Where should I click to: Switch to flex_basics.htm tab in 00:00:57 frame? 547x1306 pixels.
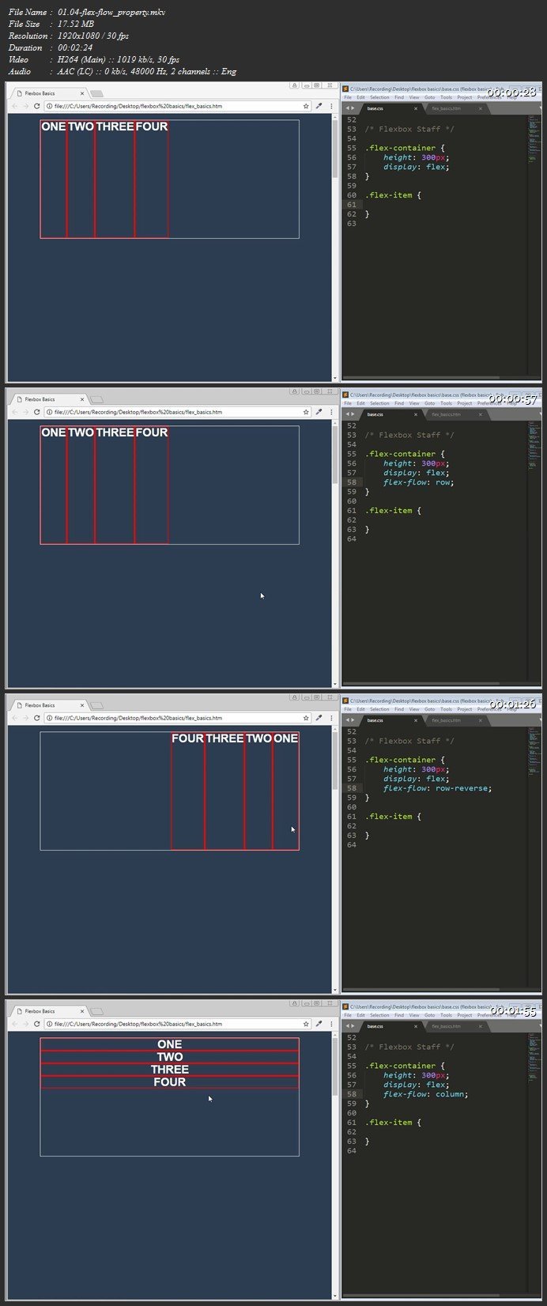[455, 414]
